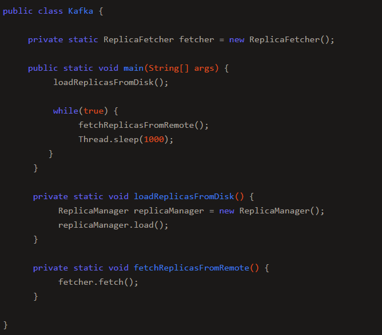Click the true literal in while loop
Screen dimensions: 382x335
[x=94, y=111]
